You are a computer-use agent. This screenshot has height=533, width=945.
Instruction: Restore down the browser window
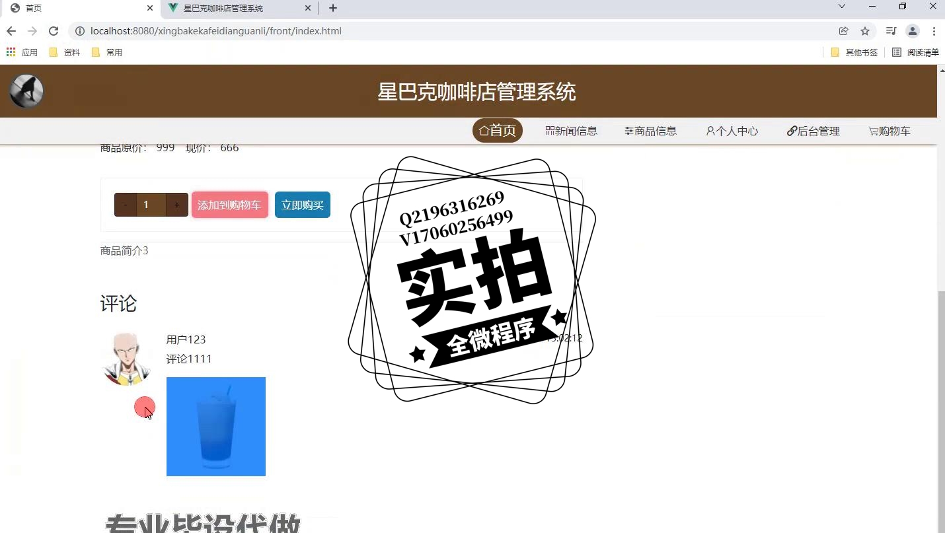(903, 7)
